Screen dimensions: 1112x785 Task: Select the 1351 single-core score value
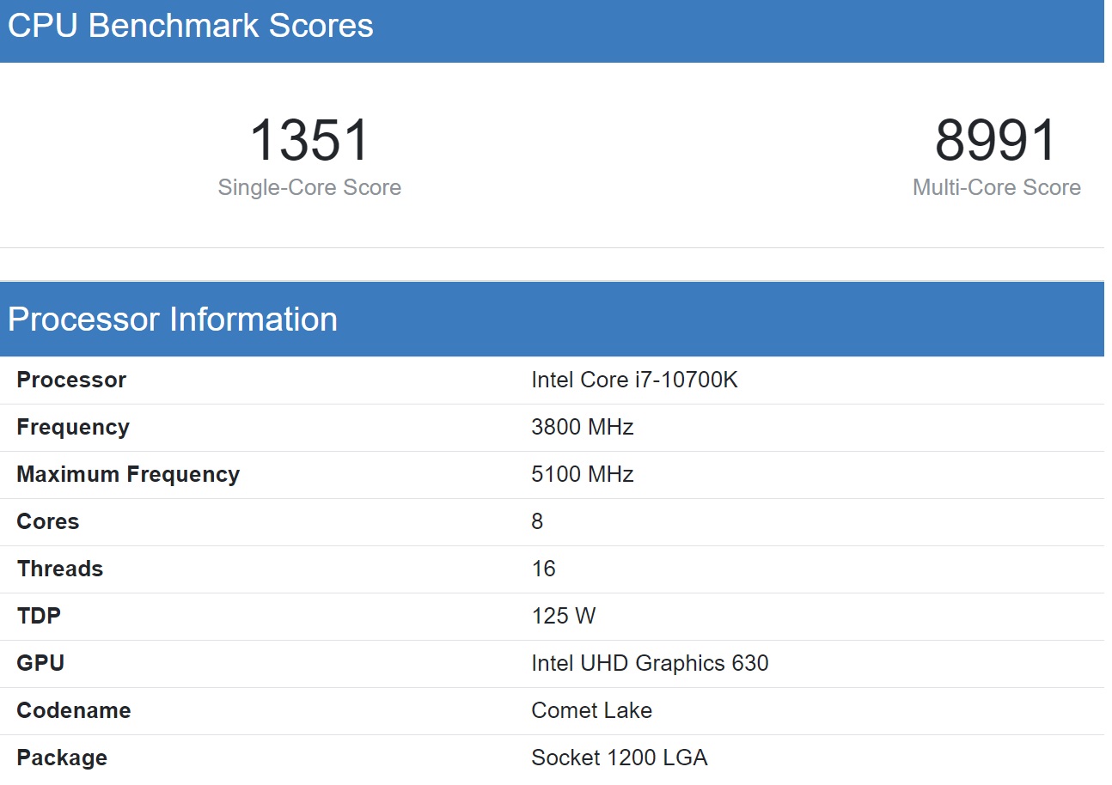(309, 141)
